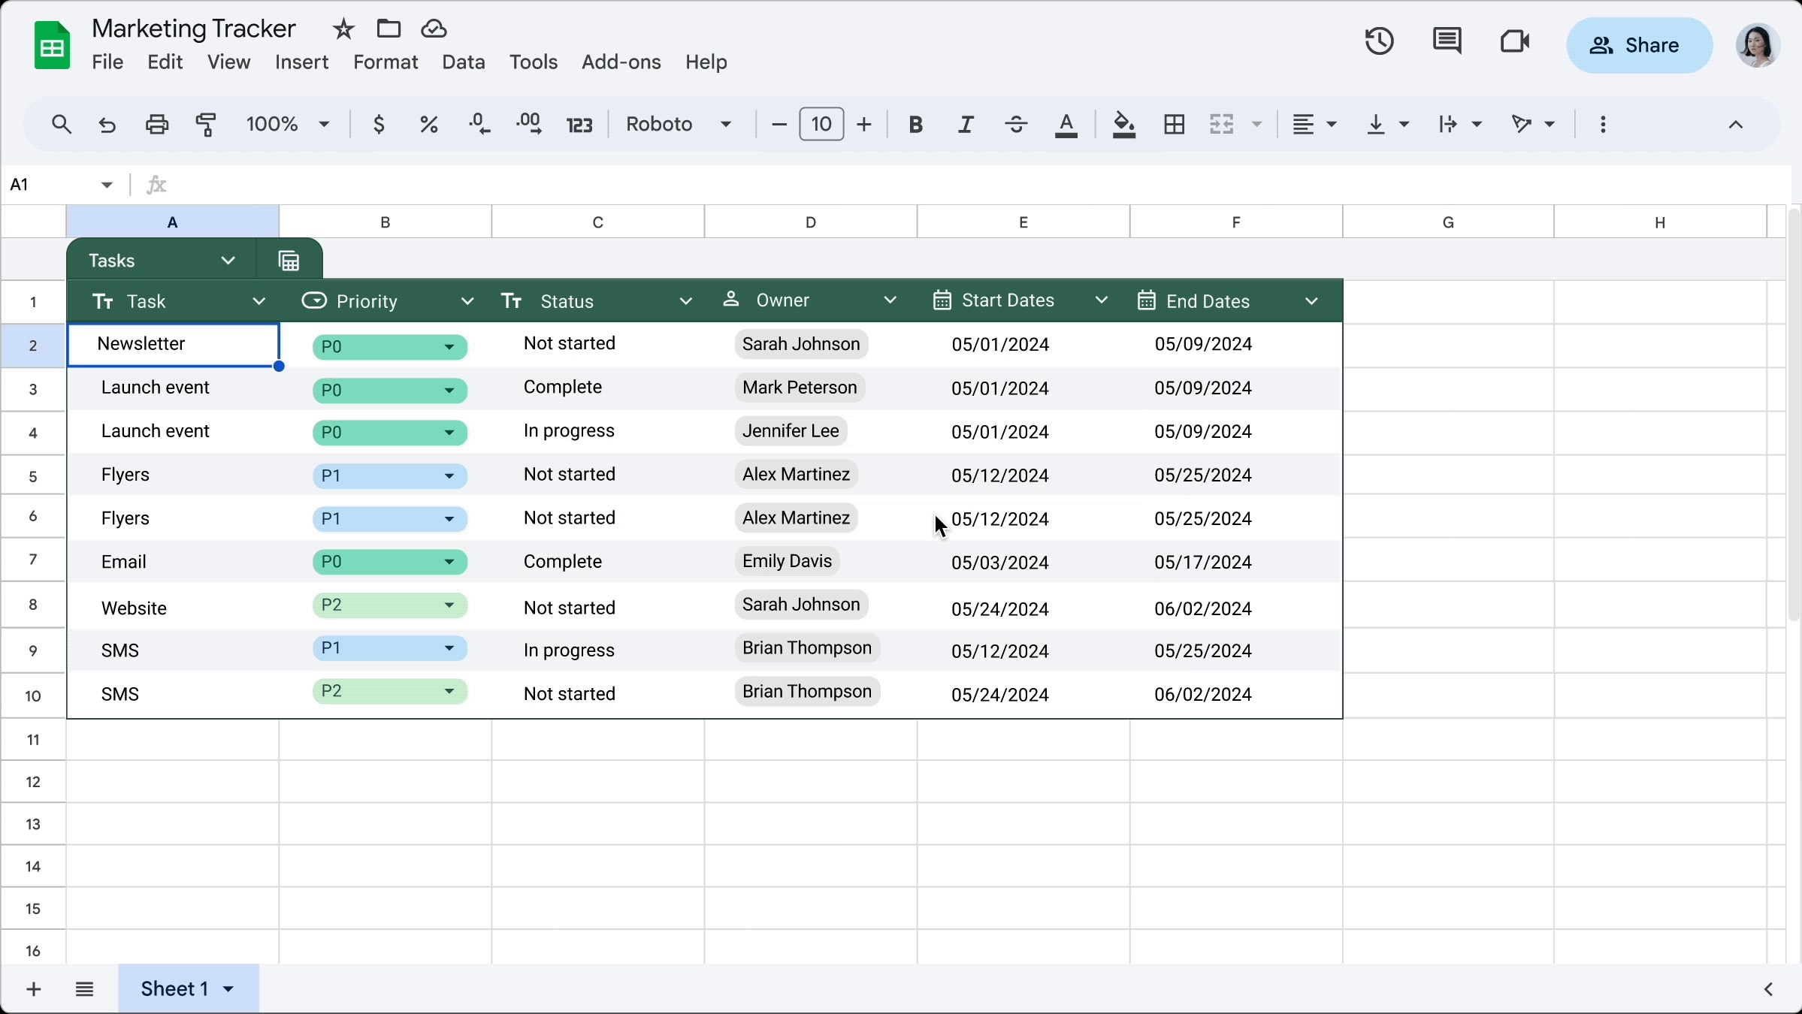Screen dimensions: 1802x1014
Task: Open the Task column header dropdown
Action: tap(259, 301)
